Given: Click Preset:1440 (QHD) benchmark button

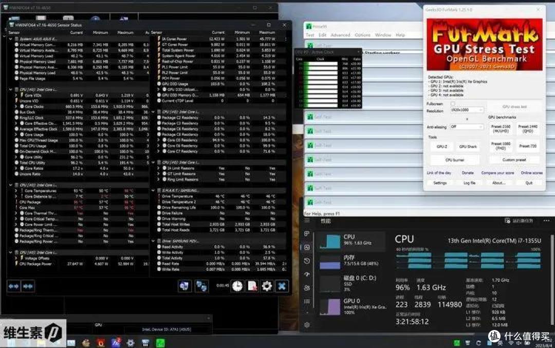Looking at the screenshot, I should 528,129.
